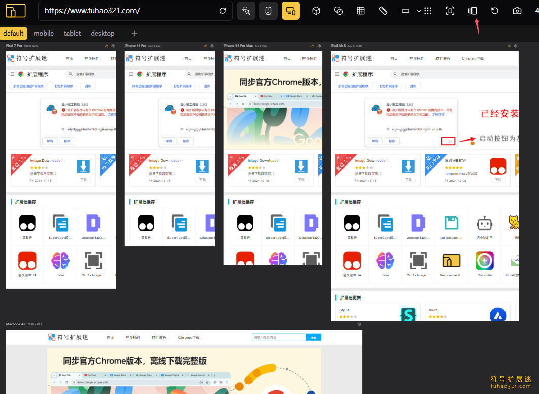Click 打包扩展程序 button in iPad Air 5 view
Screen dimensions: 539x394
[x=388, y=86]
